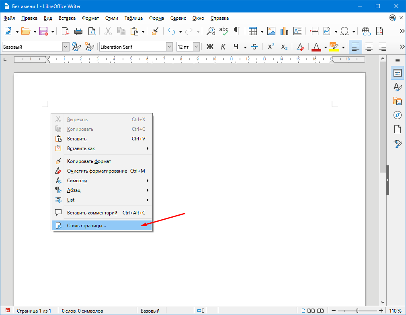Open the highlight color dropdown arrow
This screenshot has height=315, width=406.
click(x=343, y=47)
